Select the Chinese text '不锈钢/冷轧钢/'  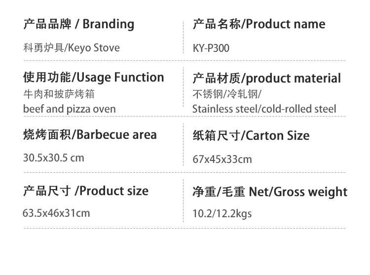(227, 93)
